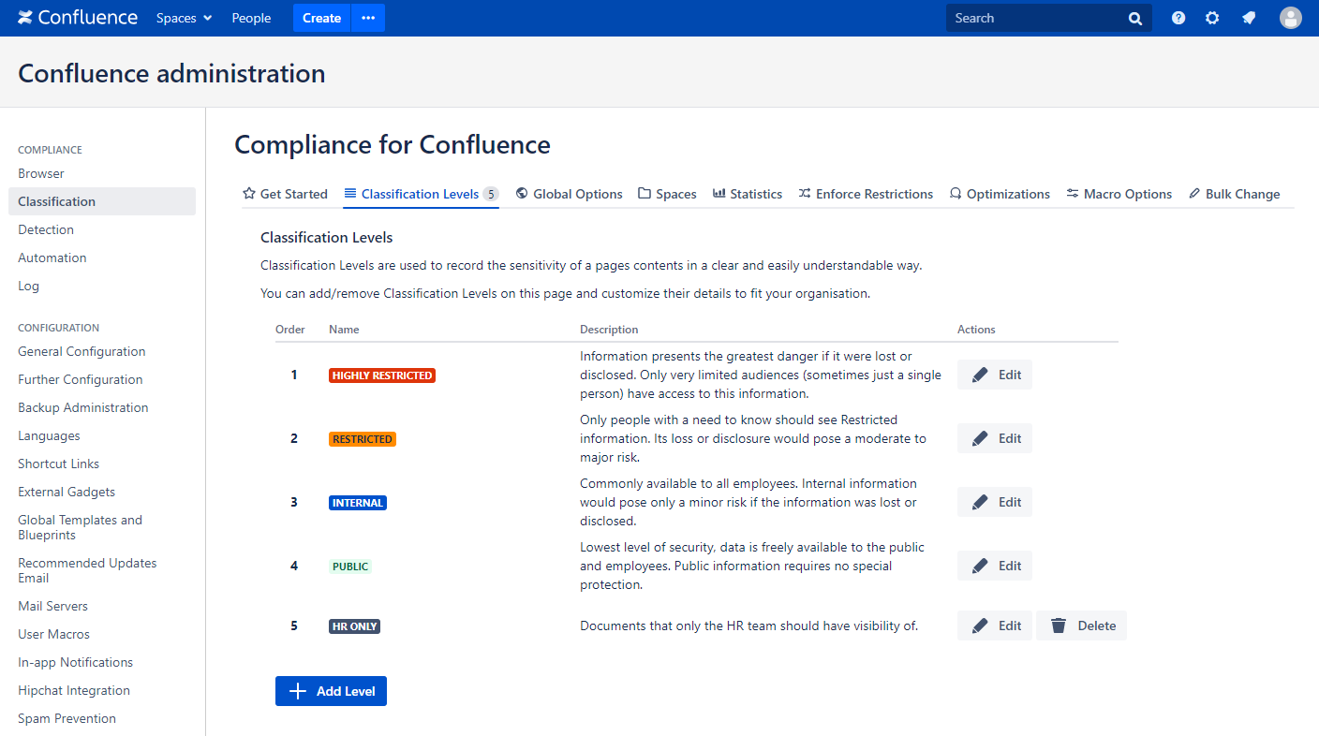
Task: Switch to the Statistics tab
Action: click(748, 194)
